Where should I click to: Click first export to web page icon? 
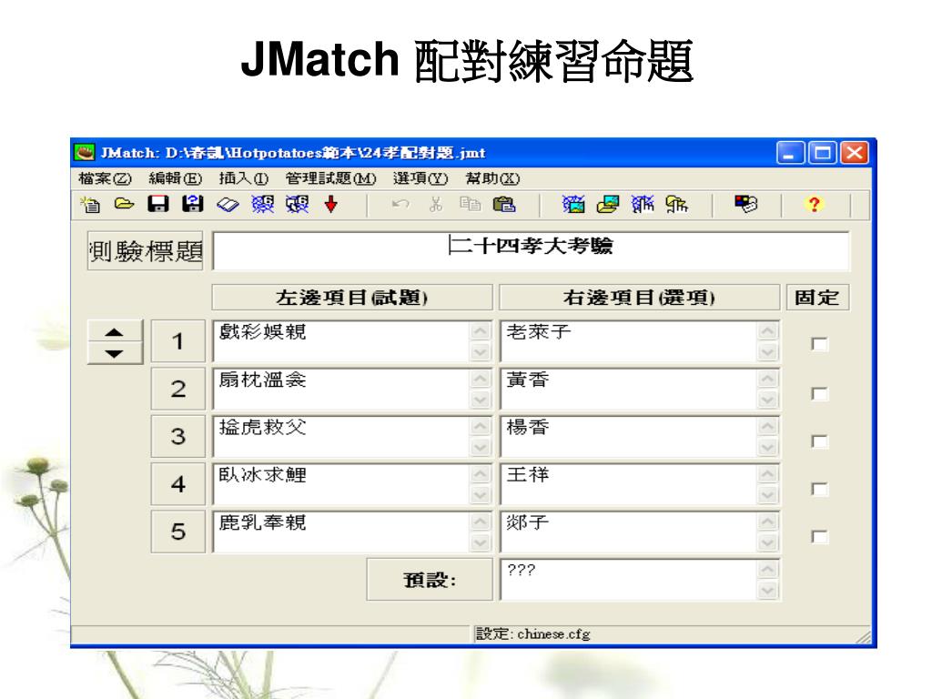click(x=262, y=204)
